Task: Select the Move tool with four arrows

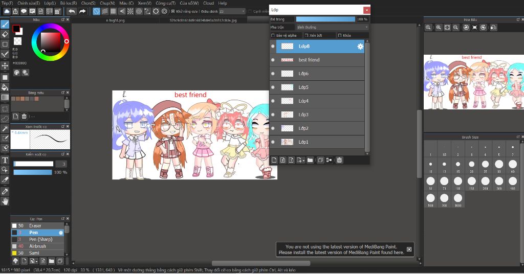Action: [5, 65]
